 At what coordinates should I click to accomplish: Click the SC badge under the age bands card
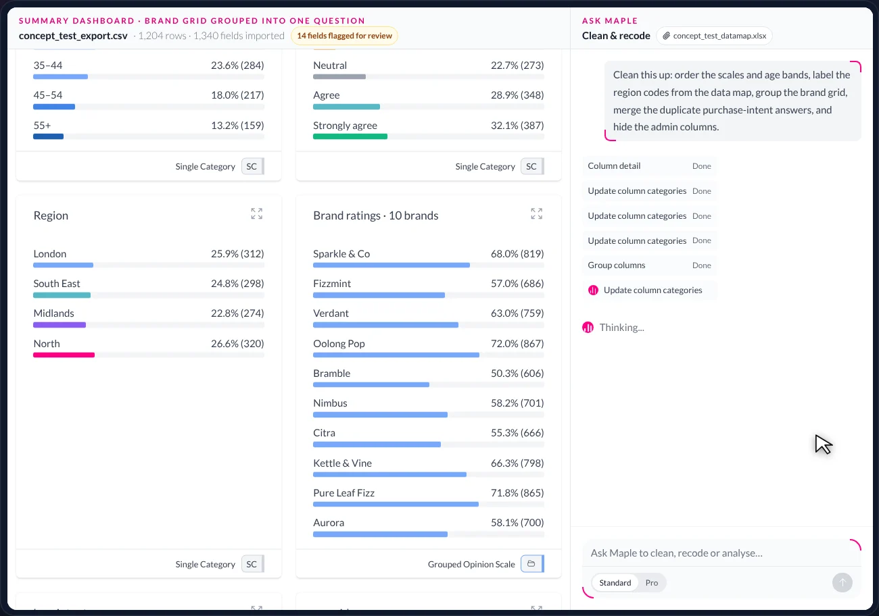(x=253, y=166)
